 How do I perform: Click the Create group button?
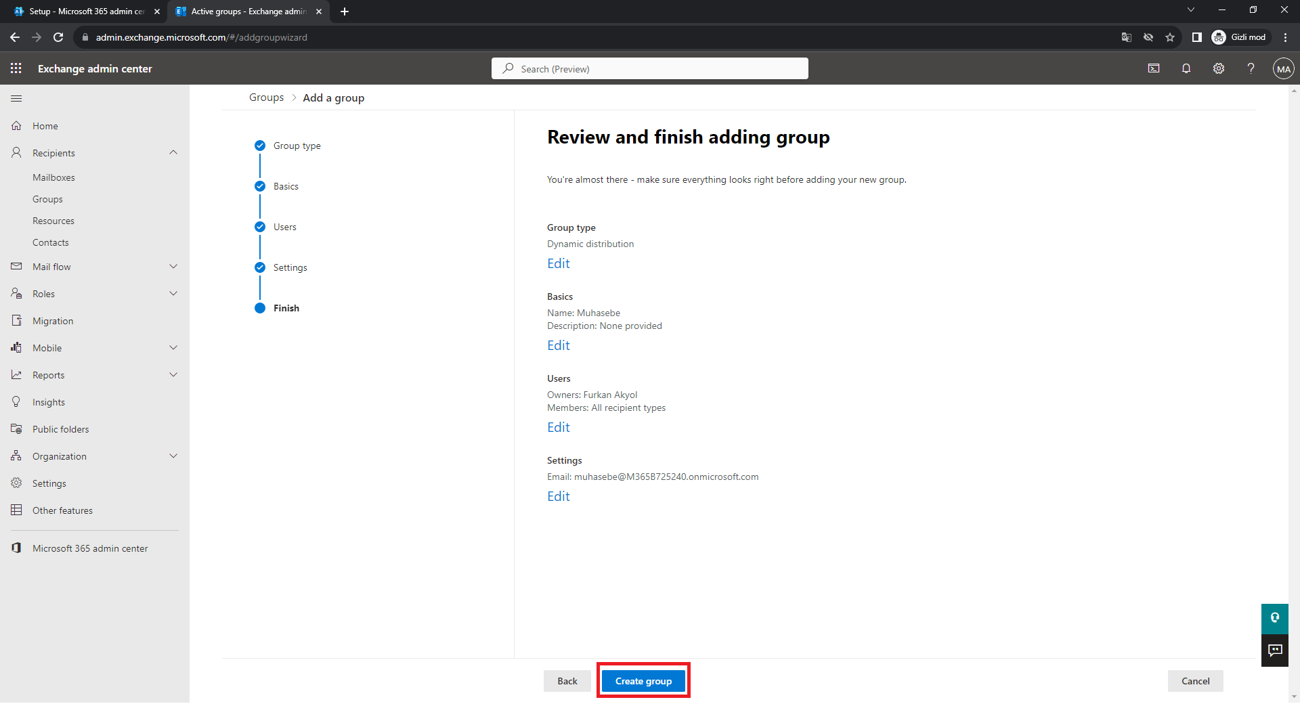tap(643, 681)
